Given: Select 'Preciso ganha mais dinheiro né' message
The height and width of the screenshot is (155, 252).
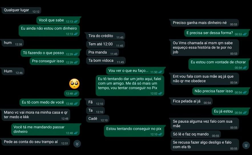Looking at the screenshot, I should [205, 23].
